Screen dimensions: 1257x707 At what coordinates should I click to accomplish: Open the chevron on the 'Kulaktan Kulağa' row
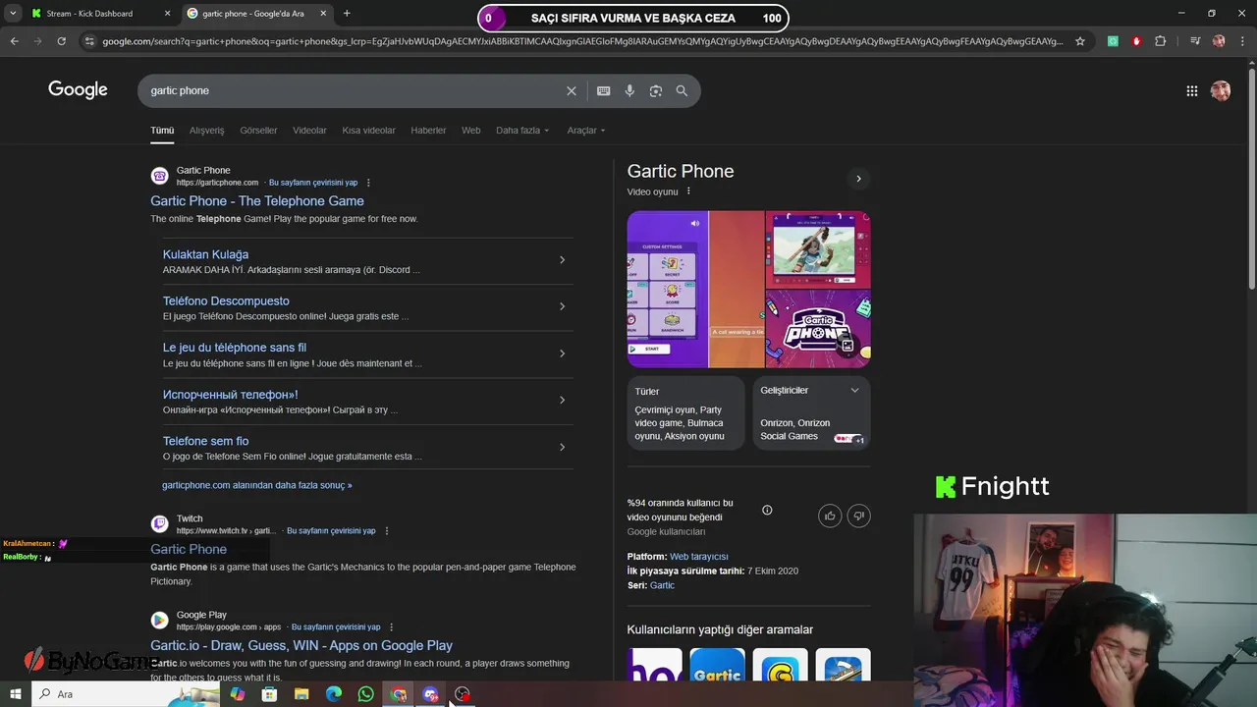coord(562,260)
